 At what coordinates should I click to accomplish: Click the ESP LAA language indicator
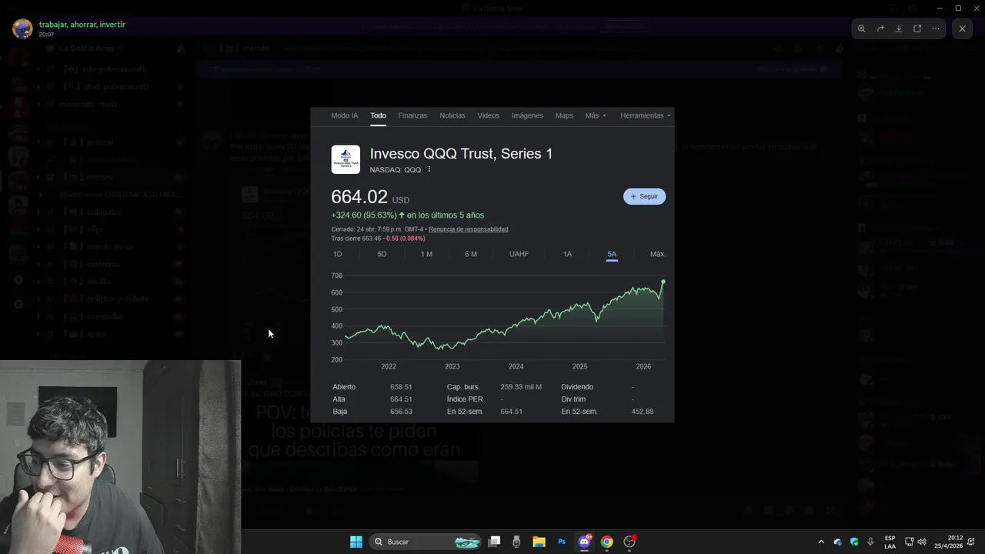pos(890,542)
